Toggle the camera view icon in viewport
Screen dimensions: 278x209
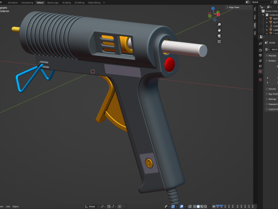click(219, 36)
